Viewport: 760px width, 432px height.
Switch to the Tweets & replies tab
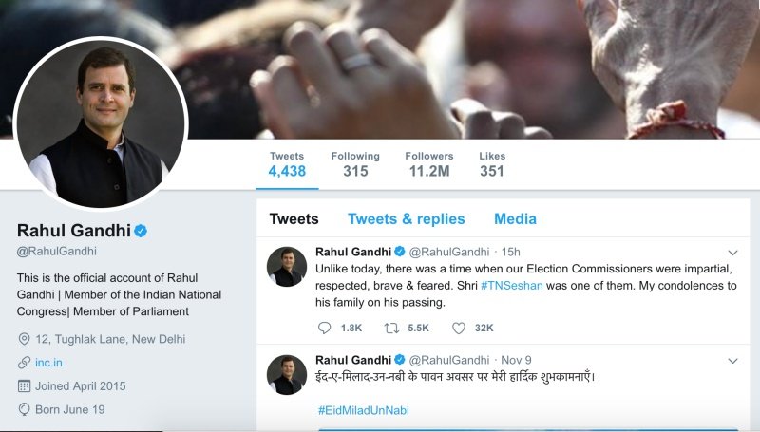click(x=406, y=219)
